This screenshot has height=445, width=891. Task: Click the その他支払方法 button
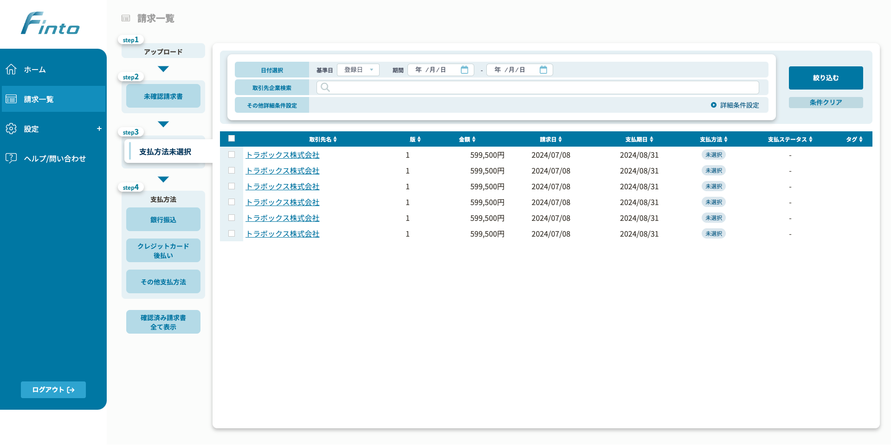pos(163,282)
